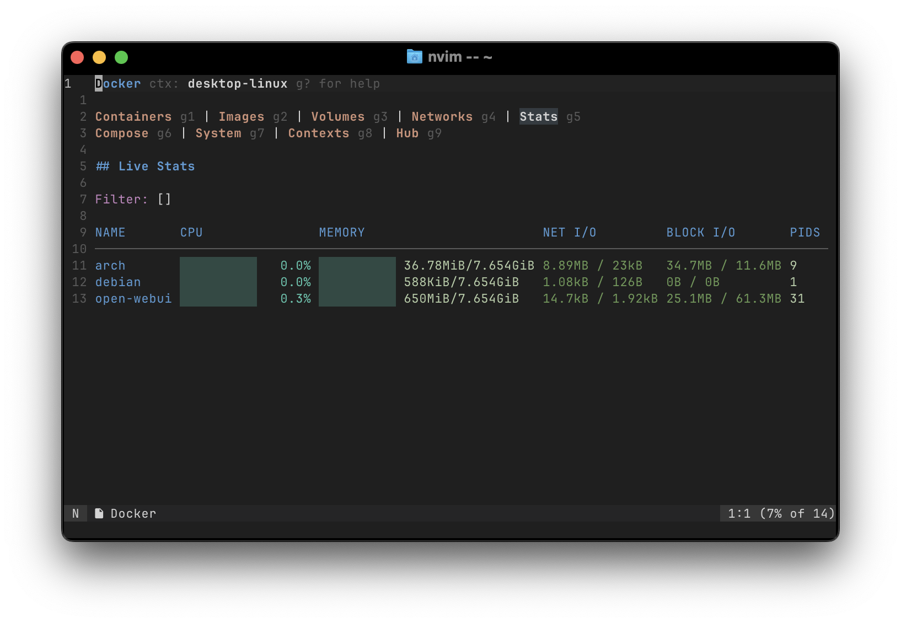The width and height of the screenshot is (901, 623).
Task: Click the folder icon in the title bar
Action: (414, 57)
